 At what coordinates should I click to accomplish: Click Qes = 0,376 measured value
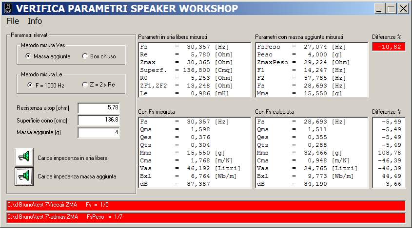(x=175, y=137)
